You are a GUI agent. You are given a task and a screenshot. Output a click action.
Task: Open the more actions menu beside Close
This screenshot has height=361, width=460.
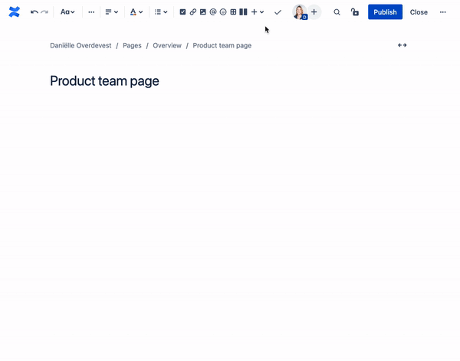point(442,12)
